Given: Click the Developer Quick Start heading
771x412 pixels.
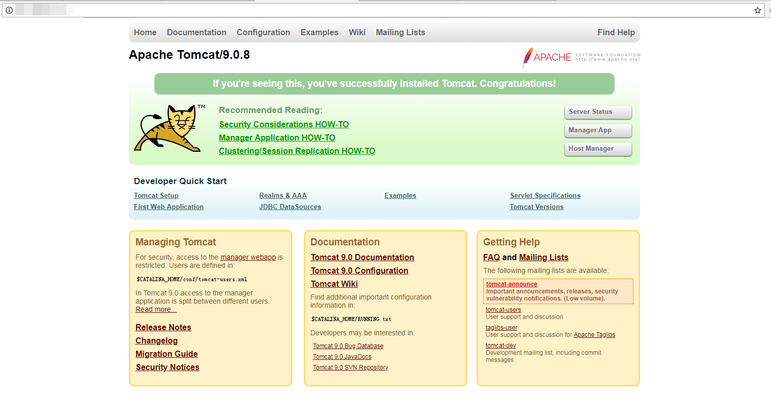Looking at the screenshot, I should click(180, 181).
